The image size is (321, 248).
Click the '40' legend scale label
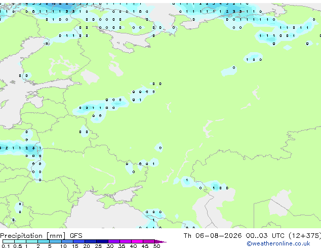(133, 246)
